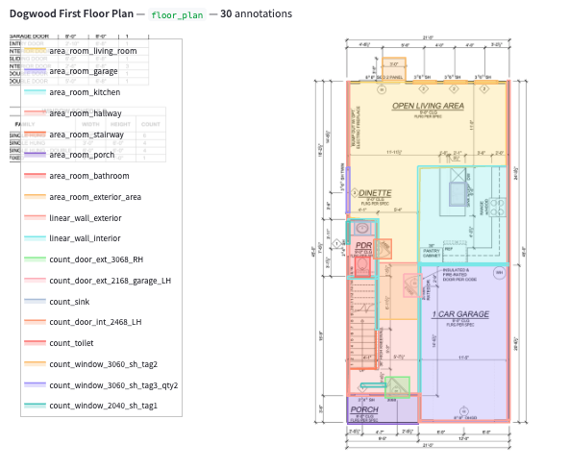Click the red toilet annotation box in PDR
Viewport: 569px width, 469px height.
click(362, 266)
